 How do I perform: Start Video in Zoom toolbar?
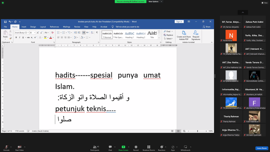(x=19, y=148)
